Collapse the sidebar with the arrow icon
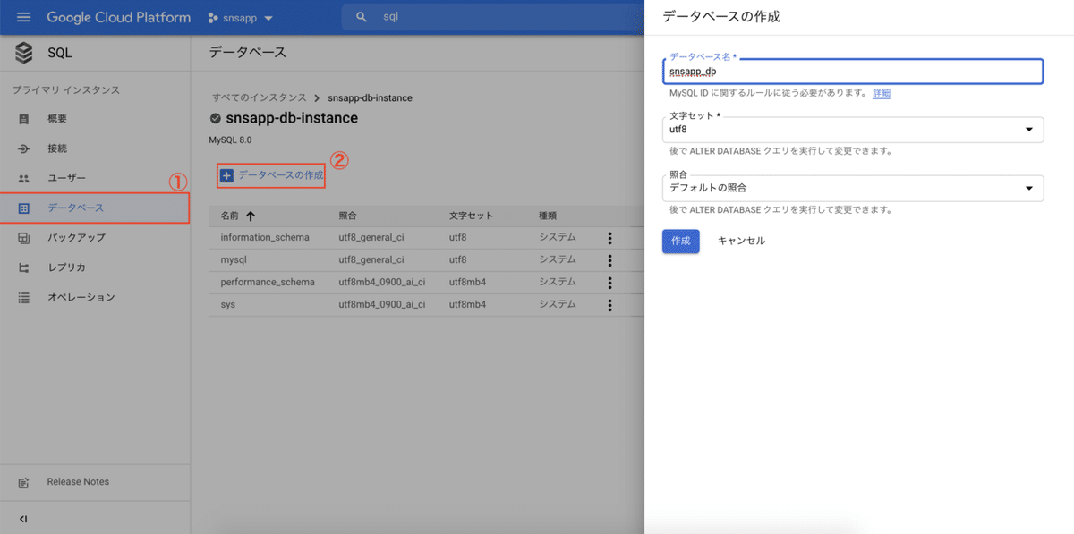1074x534 pixels. pos(22,517)
